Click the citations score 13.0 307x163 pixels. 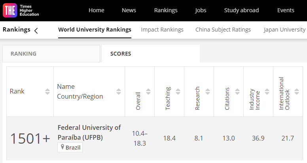pyautogui.click(x=229, y=138)
